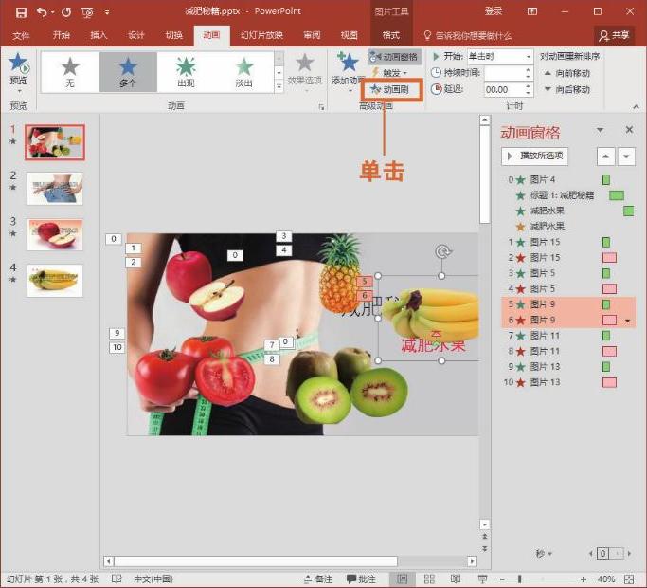Click the 备注 Notes button in status bar
Viewport: 647px width, 588px height.
317,579
